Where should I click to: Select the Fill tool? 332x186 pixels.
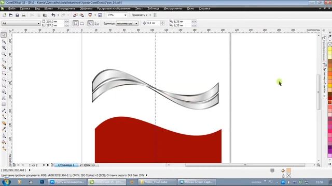point(4,142)
